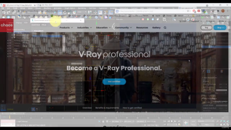The width and height of the screenshot is (231, 130).
Task: Open the Industries dropdown menu
Action: (x=84, y=27)
